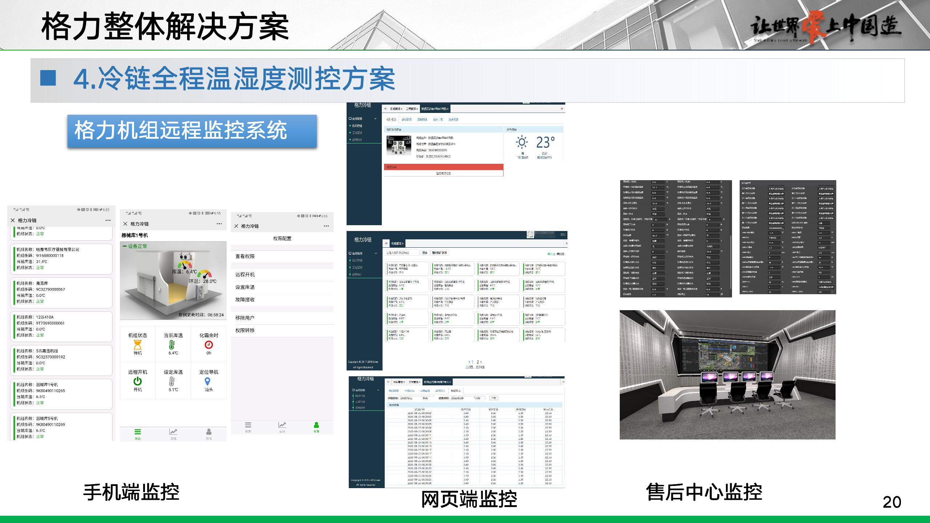Click the control room photo thumbnail

point(727,374)
